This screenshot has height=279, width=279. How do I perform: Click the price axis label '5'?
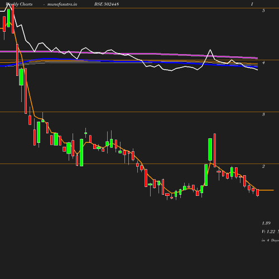pos(263,11)
